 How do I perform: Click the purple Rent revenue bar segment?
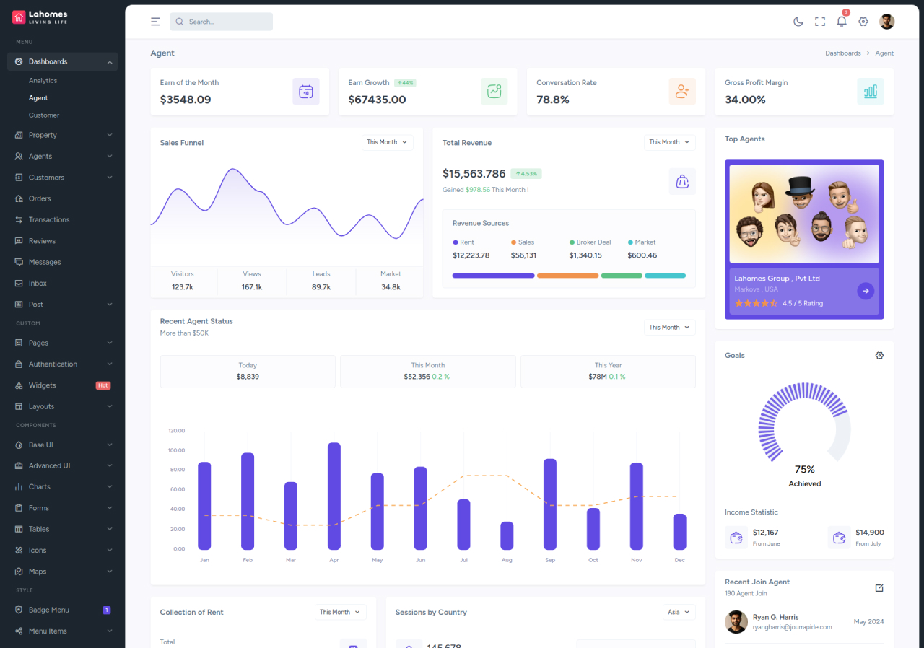pos(493,276)
